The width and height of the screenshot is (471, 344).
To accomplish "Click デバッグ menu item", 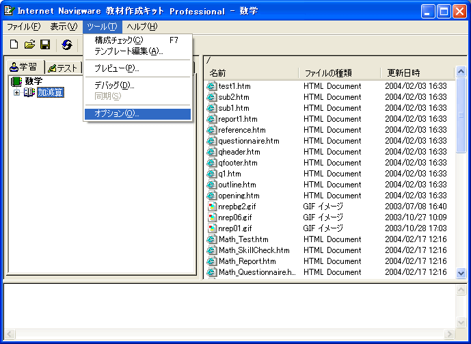I will point(113,85).
